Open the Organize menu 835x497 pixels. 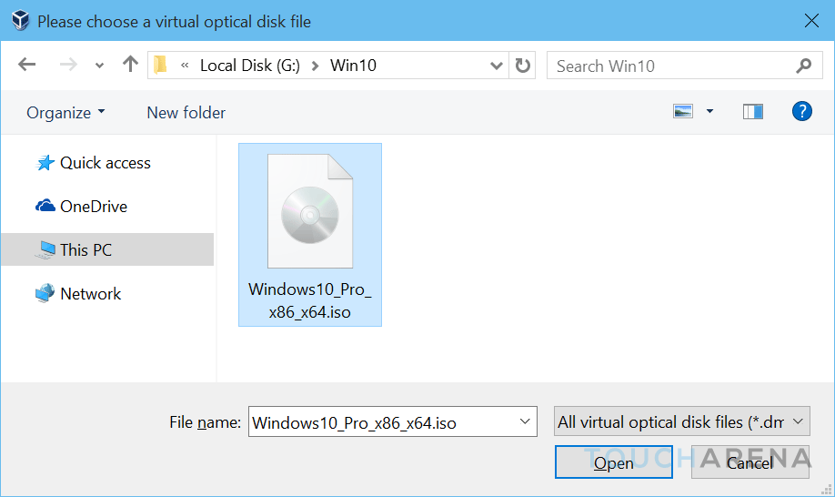tap(65, 113)
